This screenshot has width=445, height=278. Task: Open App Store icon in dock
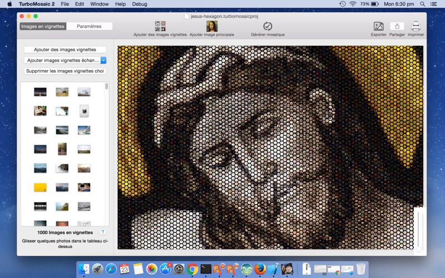click(x=165, y=269)
